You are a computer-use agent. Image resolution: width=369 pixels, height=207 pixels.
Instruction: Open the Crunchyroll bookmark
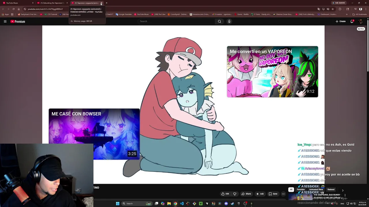click(x=177, y=14)
